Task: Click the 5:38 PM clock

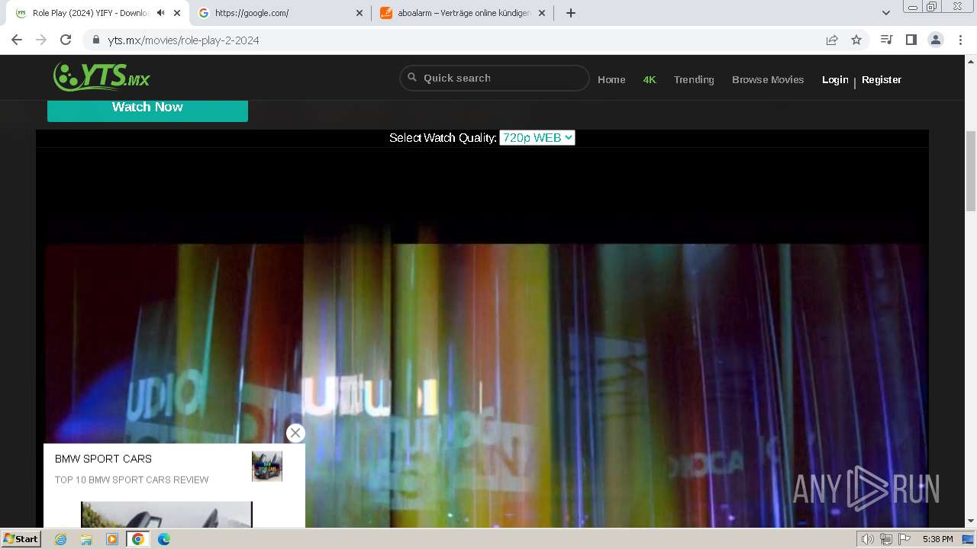Action: pos(937,539)
